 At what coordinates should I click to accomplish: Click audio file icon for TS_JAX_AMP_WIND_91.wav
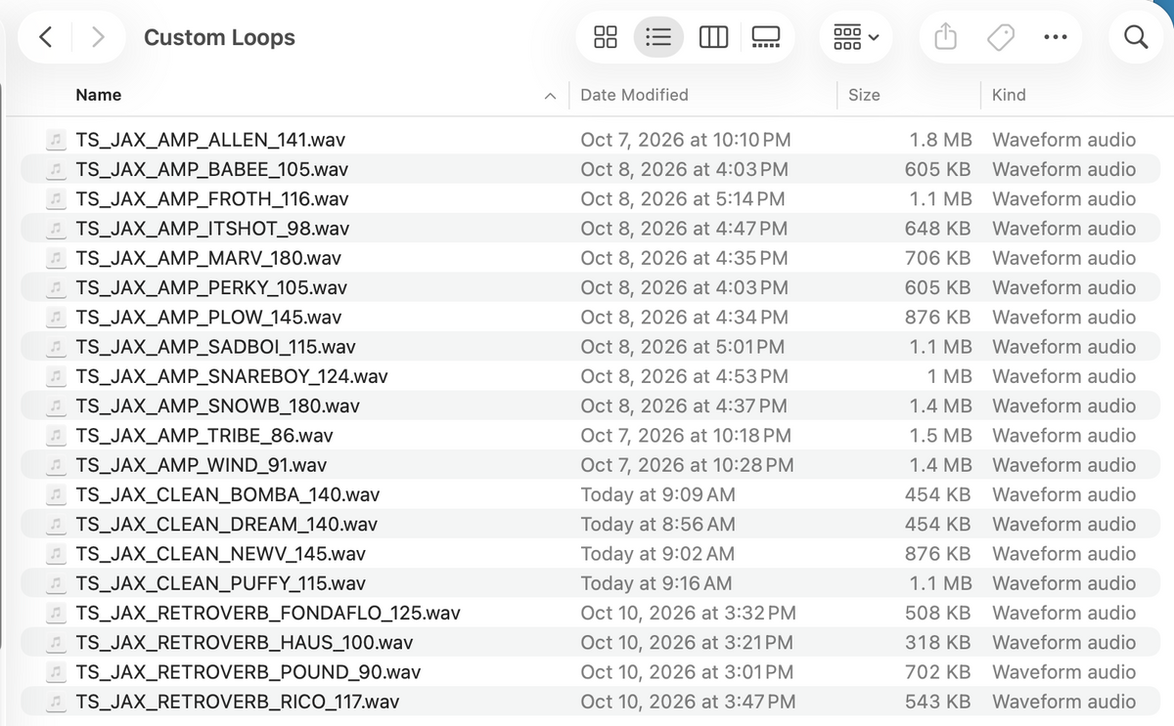57,465
